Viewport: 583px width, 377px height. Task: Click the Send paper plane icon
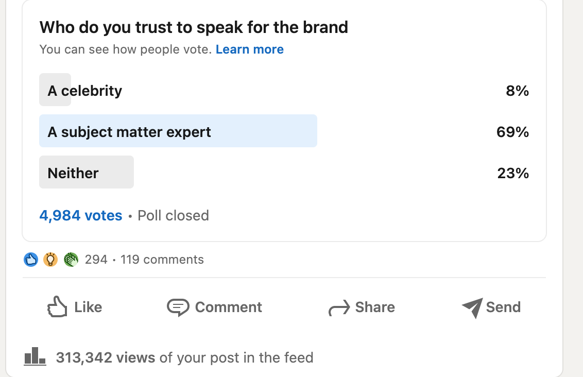(x=472, y=307)
